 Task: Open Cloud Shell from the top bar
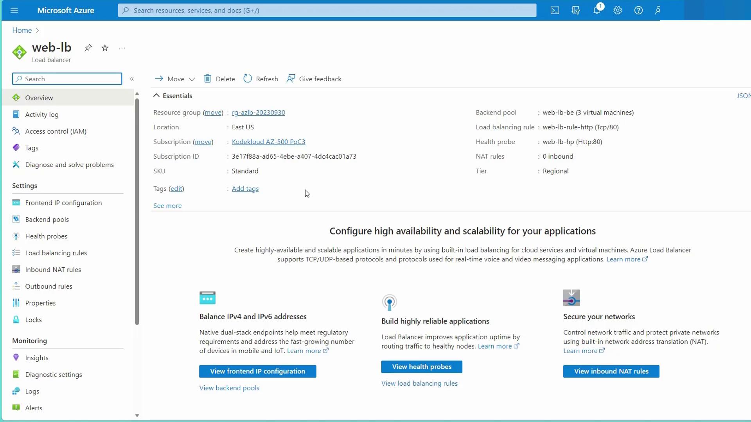click(x=555, y=11)
